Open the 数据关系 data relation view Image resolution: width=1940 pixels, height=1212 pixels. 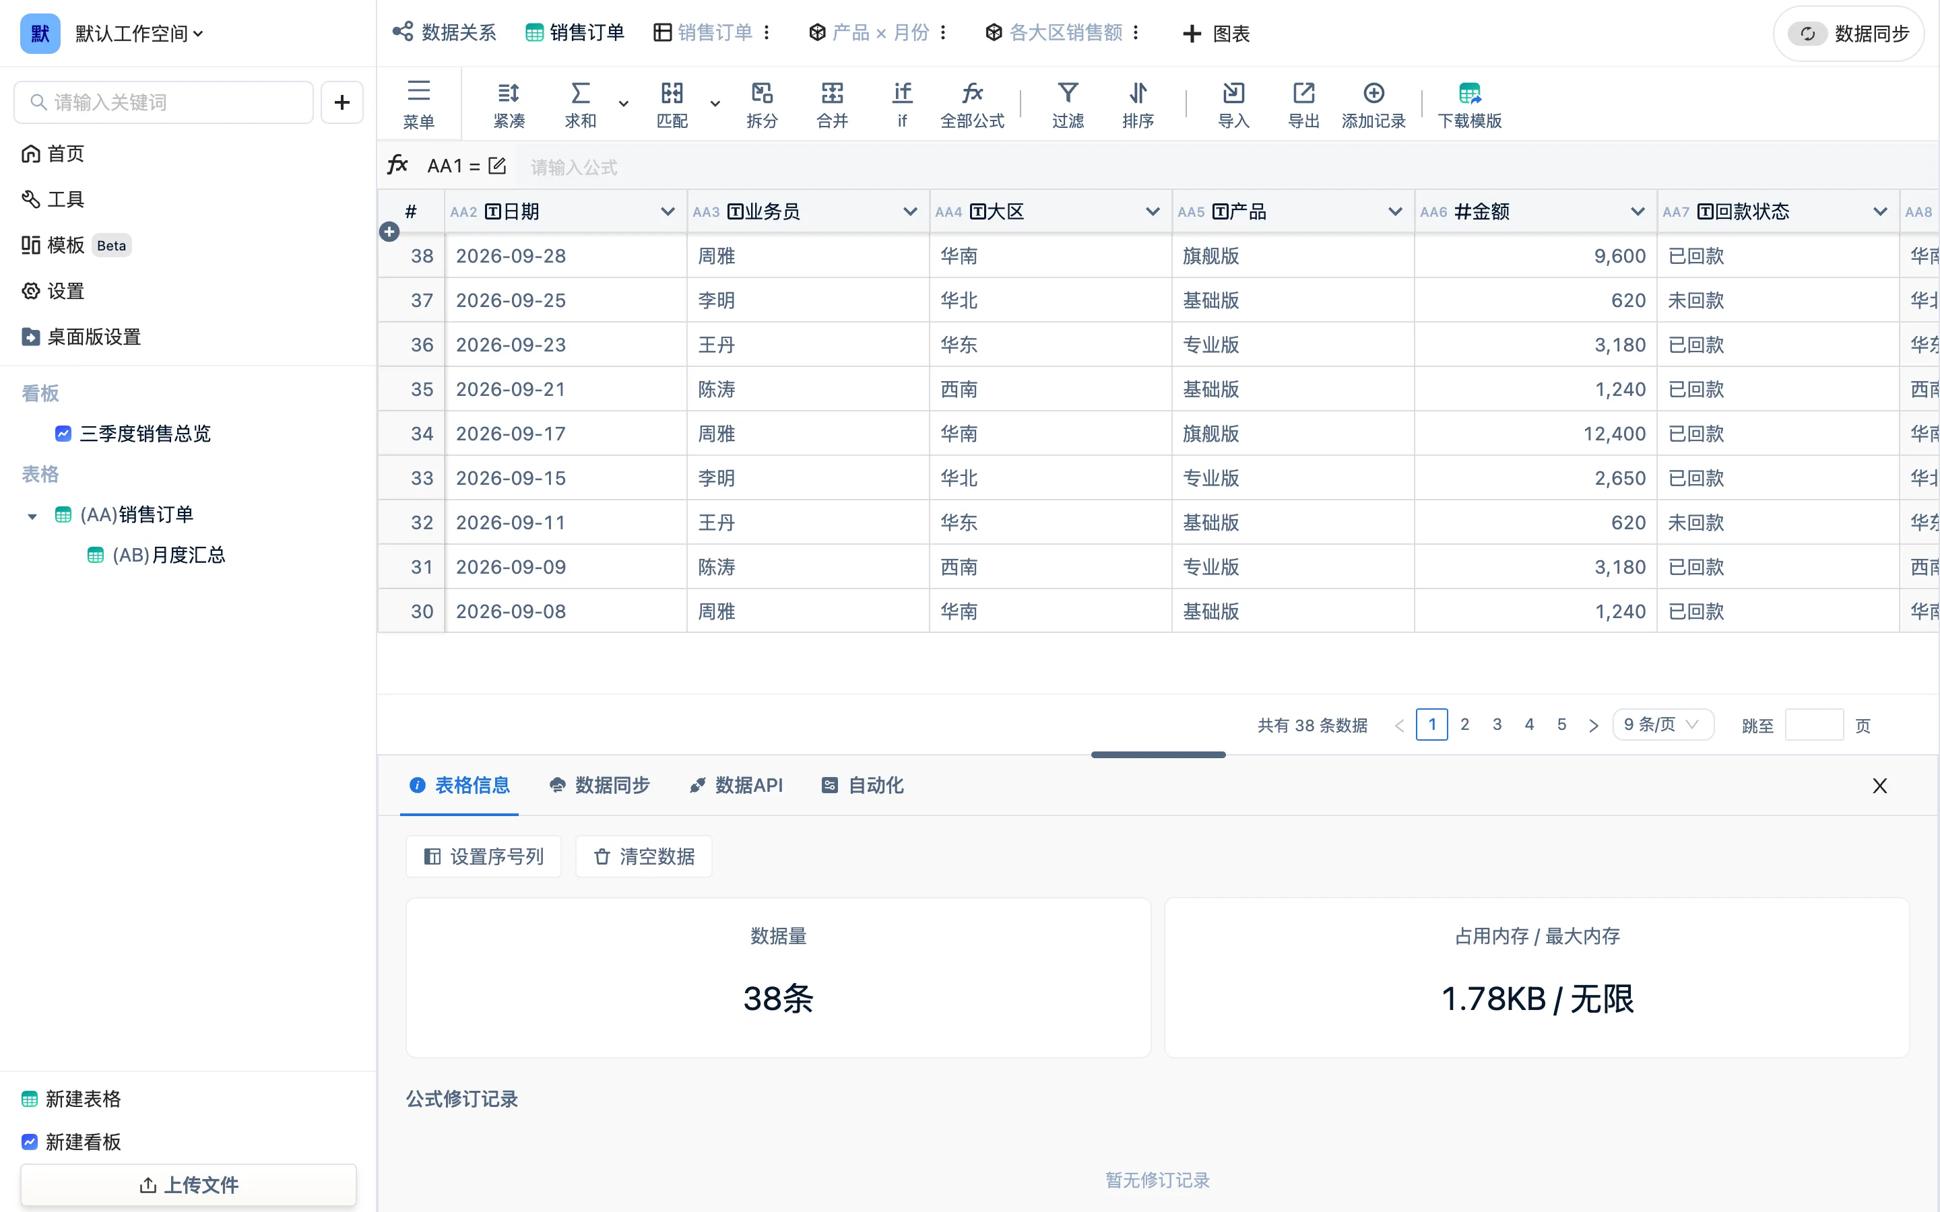444,32
